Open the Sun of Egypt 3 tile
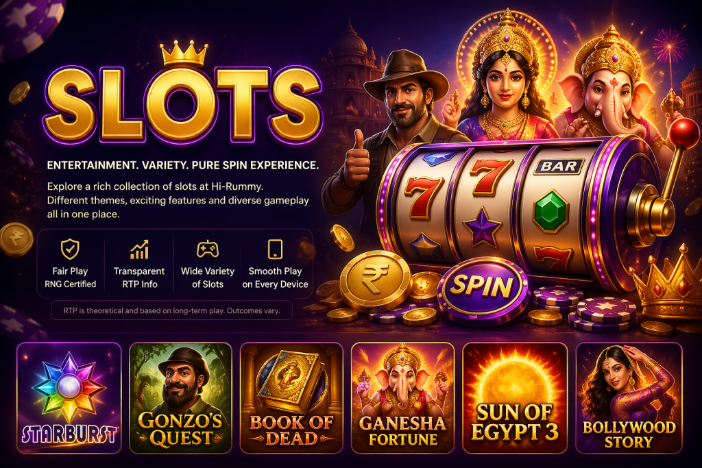This screenshot has width=702, height=468. (x=515, y=398)
